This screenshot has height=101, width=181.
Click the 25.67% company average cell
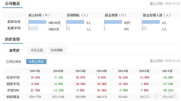[x=80, y=77]
